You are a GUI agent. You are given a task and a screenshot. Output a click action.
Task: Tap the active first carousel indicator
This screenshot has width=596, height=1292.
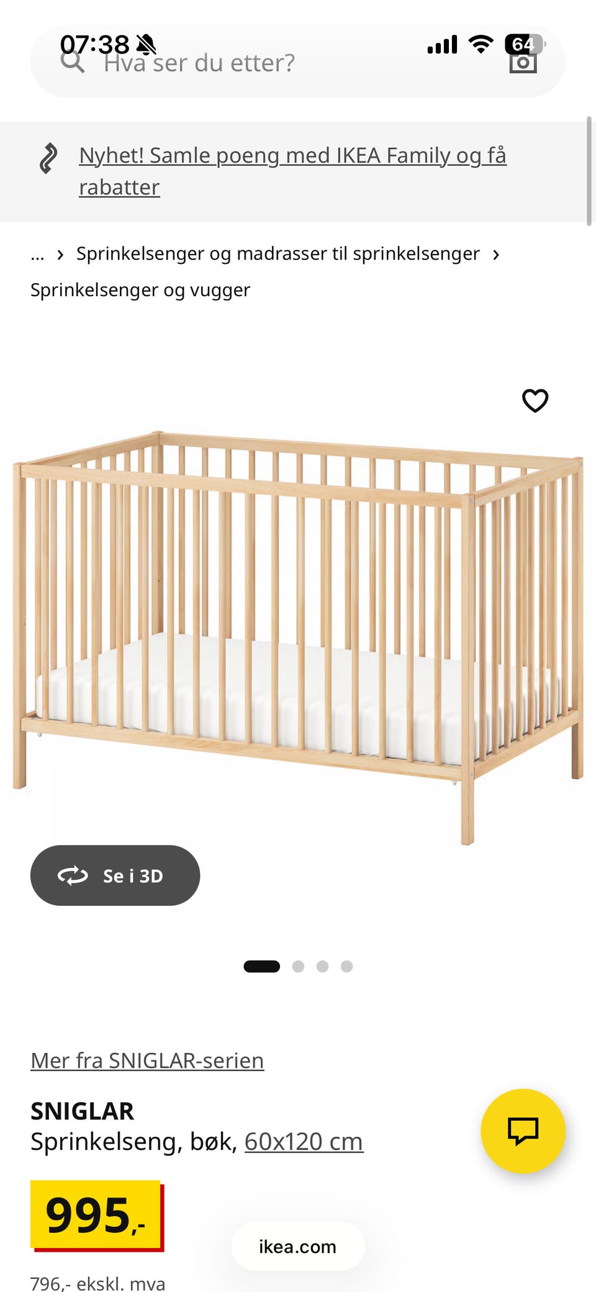tap(261, 966)
